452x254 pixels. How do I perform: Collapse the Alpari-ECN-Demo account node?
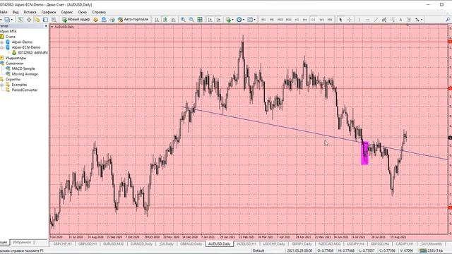pos(2,47)
